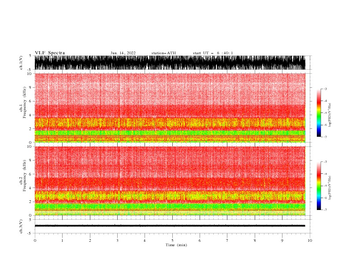Screen dimensions: 349x270
Task: Click ch.1 frequency axis tick "2"
Action: (30, 128)
